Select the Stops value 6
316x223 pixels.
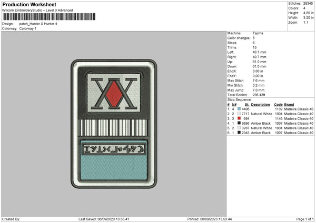pyautogui.click(x=253, y=43)
